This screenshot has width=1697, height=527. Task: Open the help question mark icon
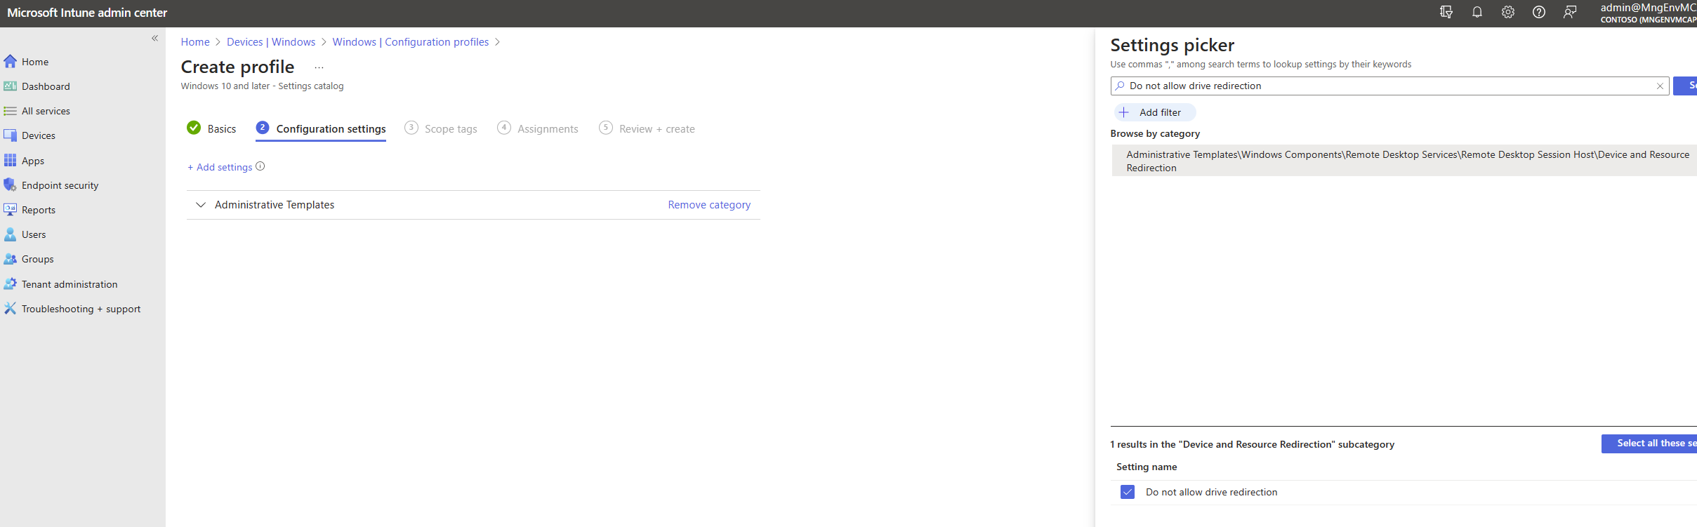tap(1539, 12)
